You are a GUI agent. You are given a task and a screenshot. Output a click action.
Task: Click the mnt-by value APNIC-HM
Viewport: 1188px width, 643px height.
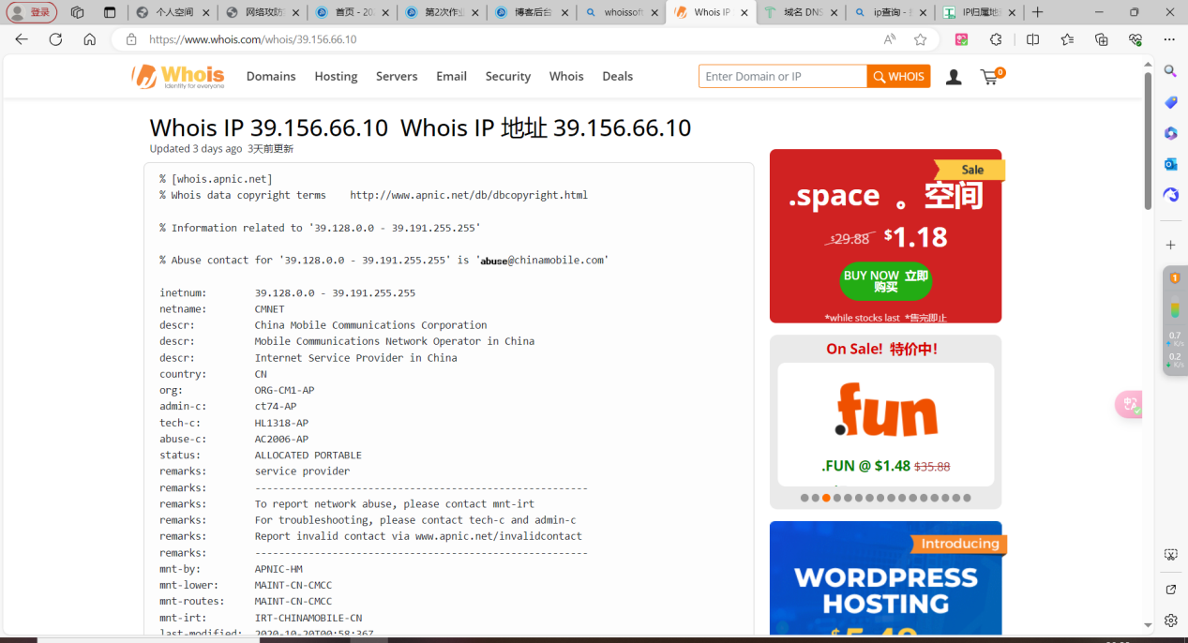(x=278, y=569)
